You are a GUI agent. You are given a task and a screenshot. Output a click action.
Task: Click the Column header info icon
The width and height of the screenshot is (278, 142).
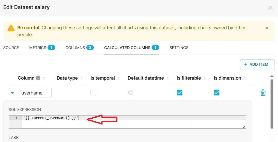click(38, 78)
